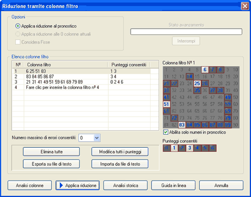Viewport: 251px width, 197px height.
Task: Click number 35 in the grid
Action: click(197, 90)
